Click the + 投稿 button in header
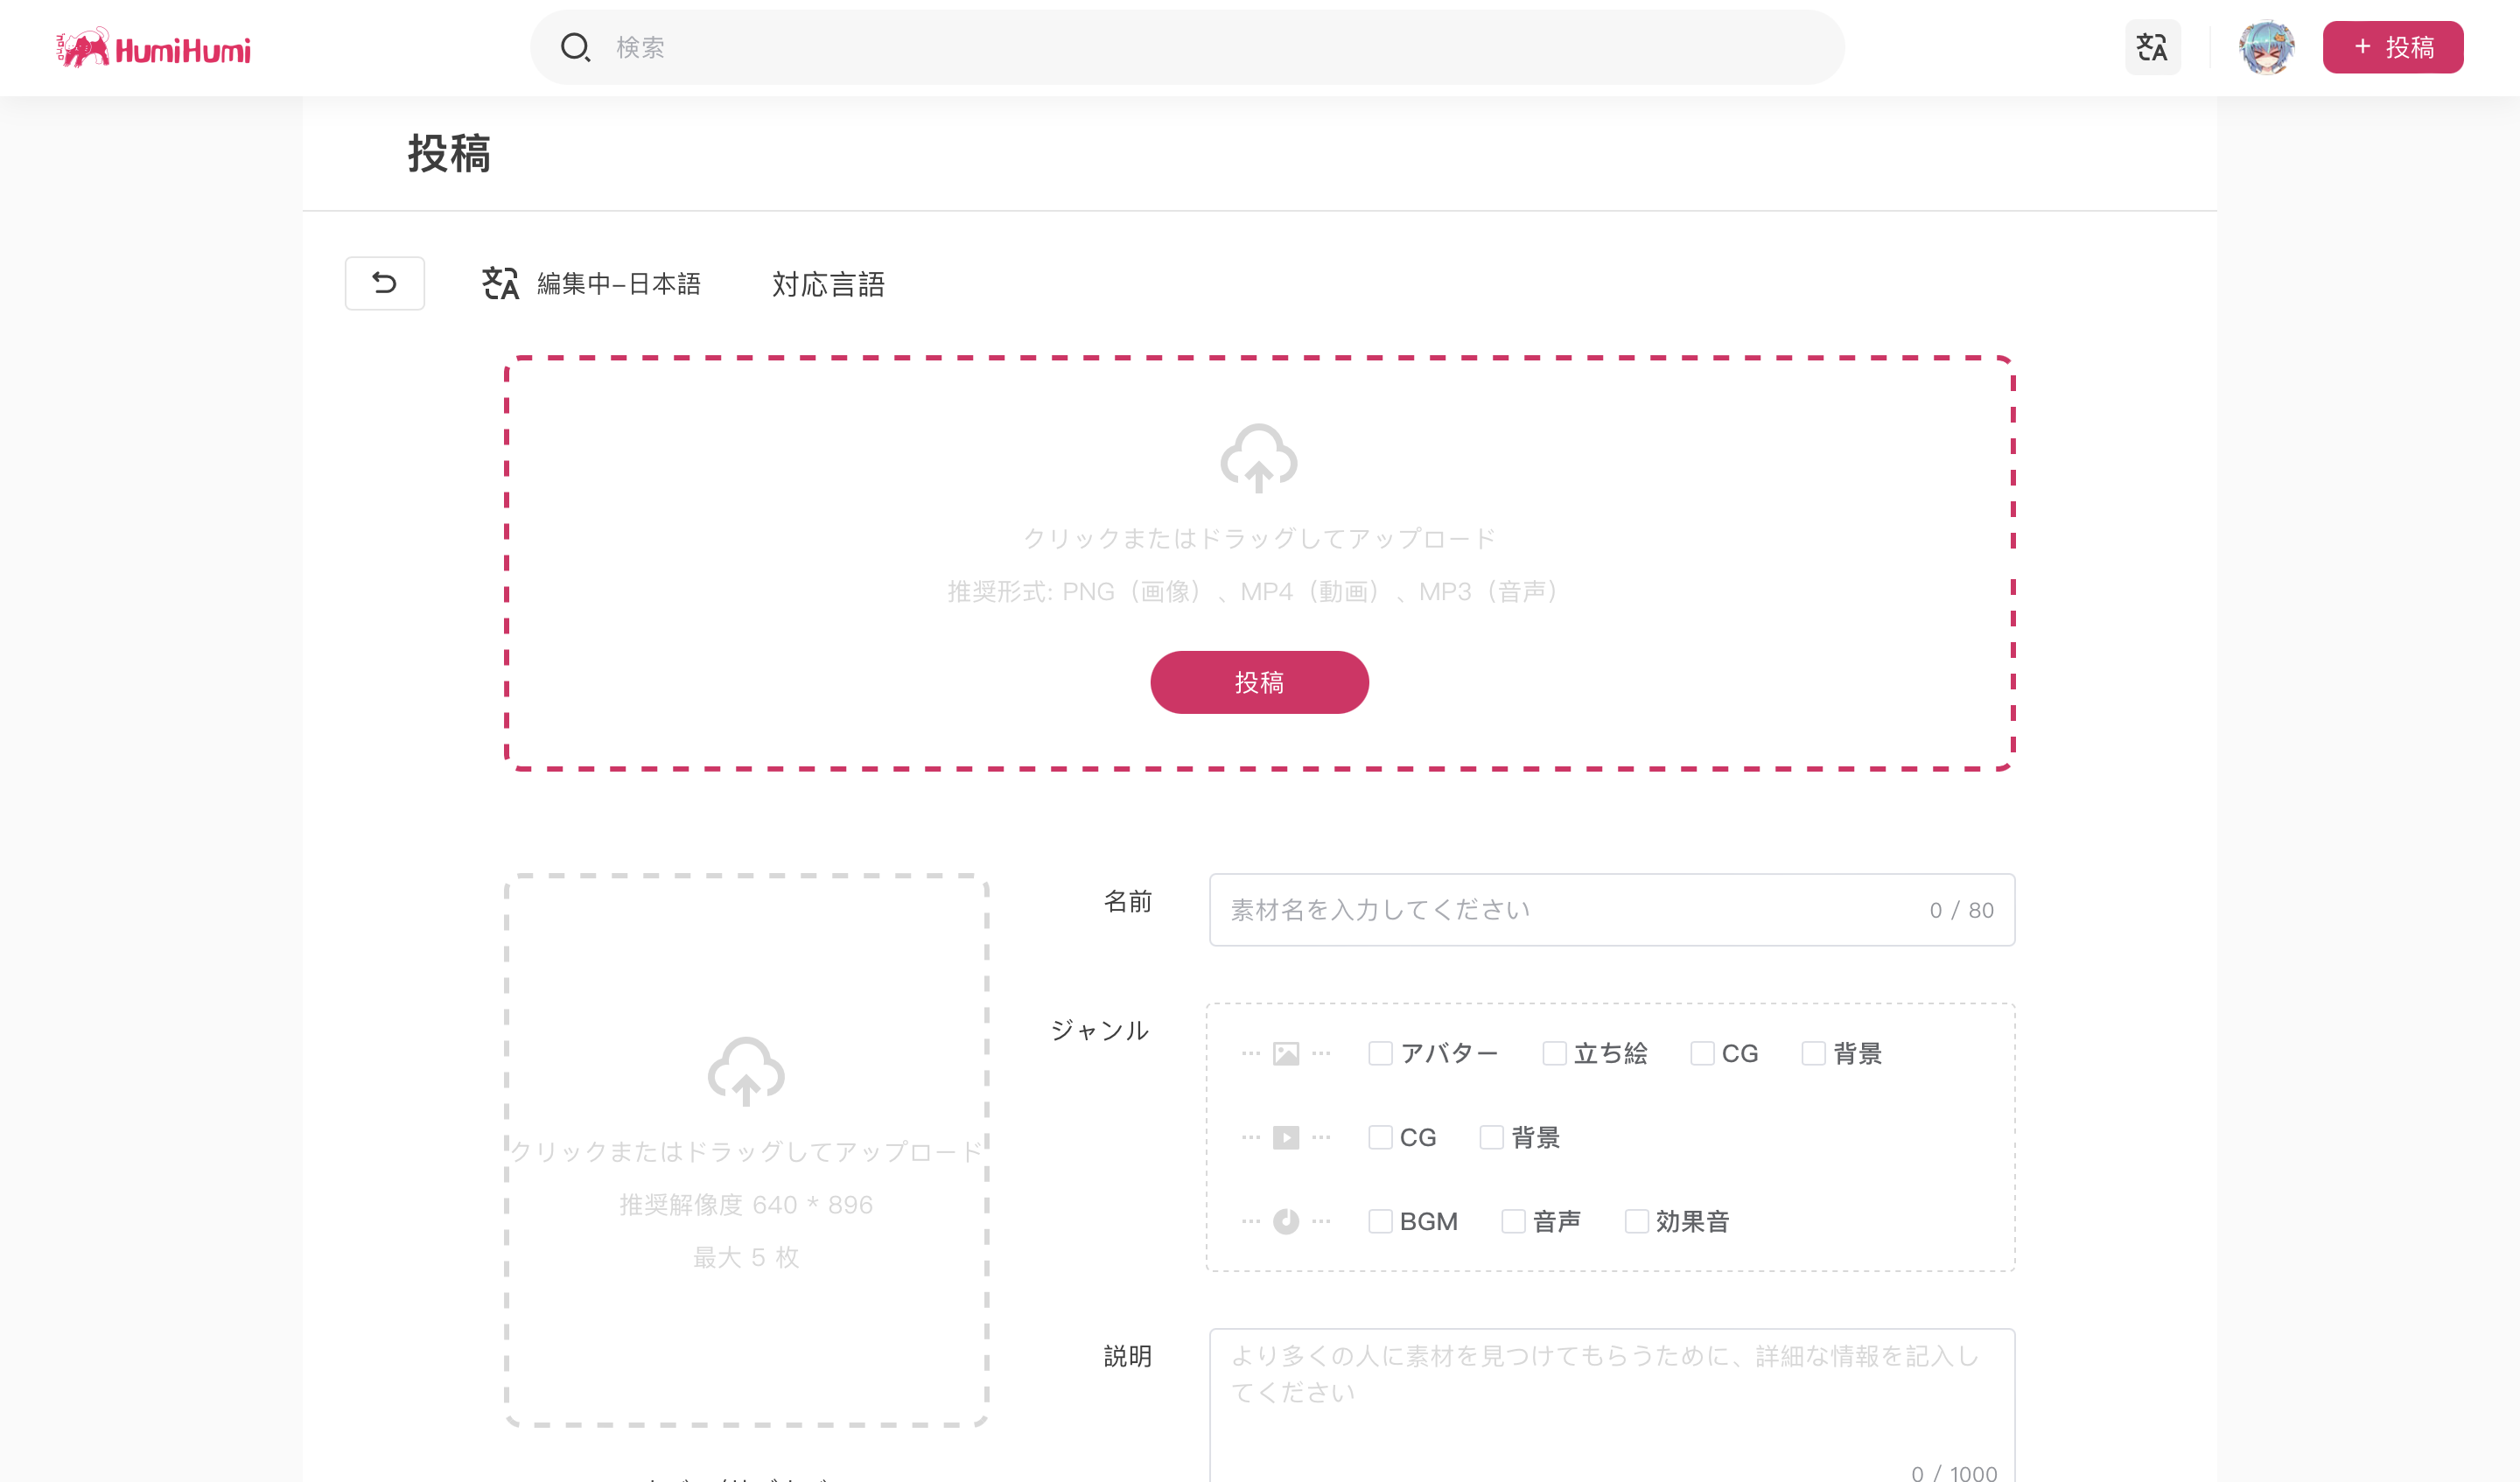 [x=2392, y=47]
